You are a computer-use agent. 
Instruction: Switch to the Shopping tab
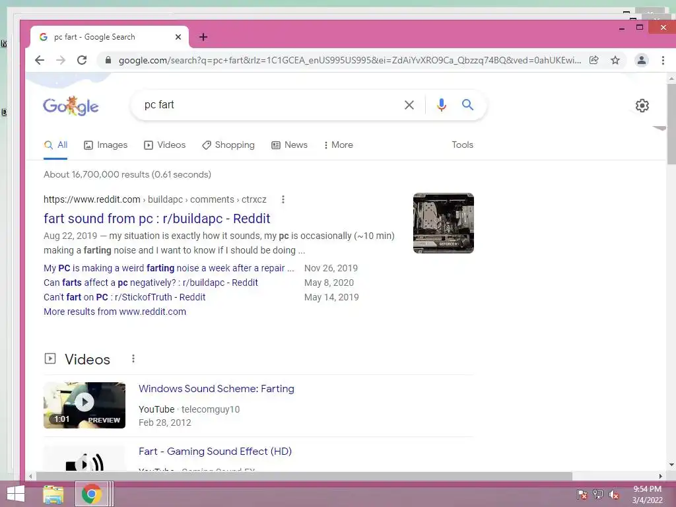tap(228, 145)
